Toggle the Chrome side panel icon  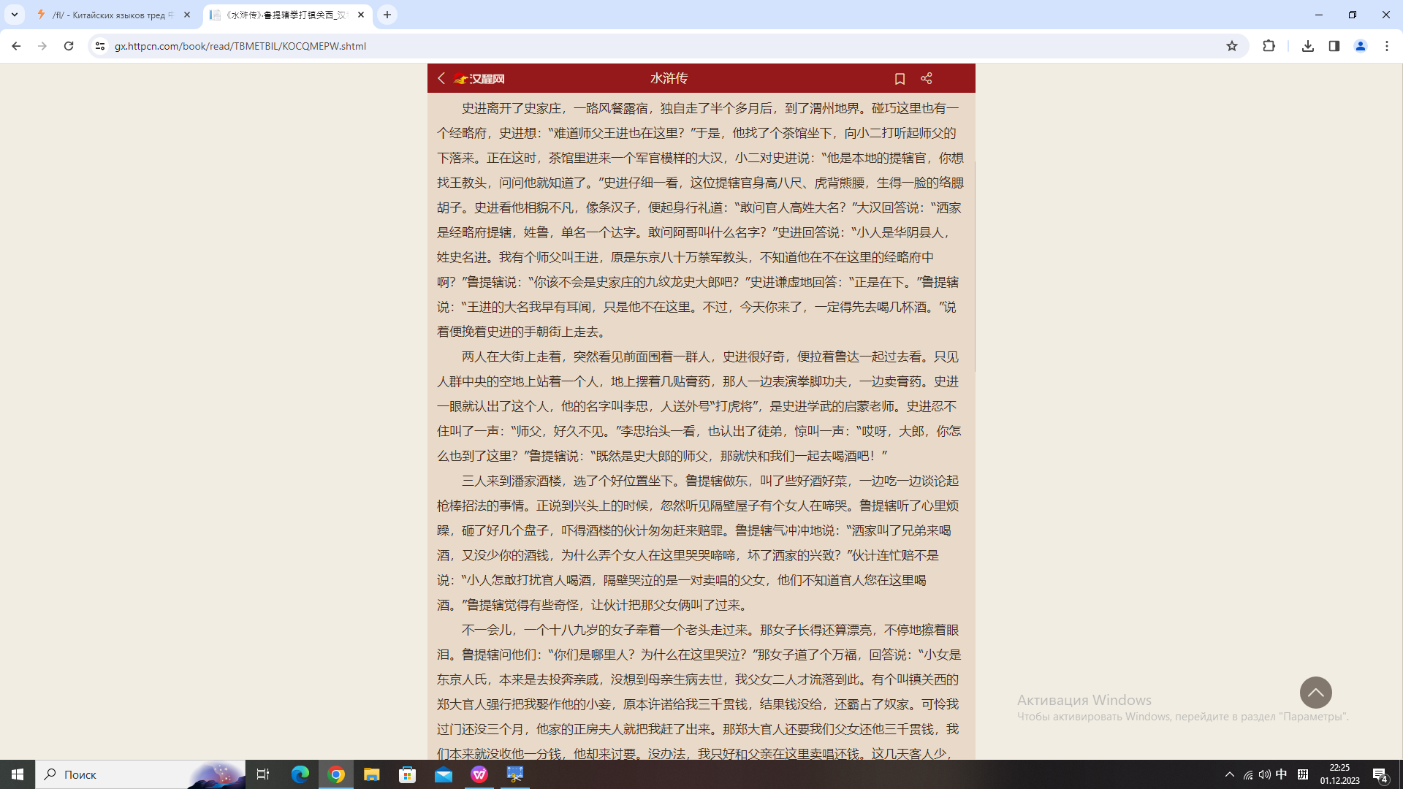coord(1334,46)
